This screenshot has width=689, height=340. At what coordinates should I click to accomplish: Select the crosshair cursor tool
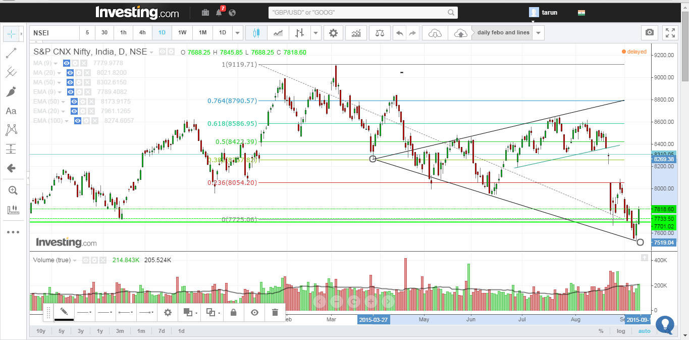[11, 33]
